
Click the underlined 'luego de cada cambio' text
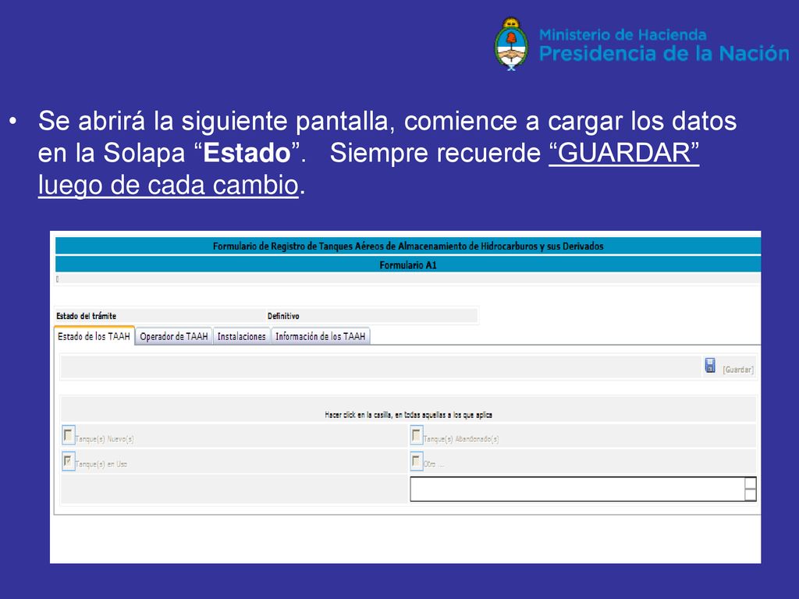[x=169, y=184]
